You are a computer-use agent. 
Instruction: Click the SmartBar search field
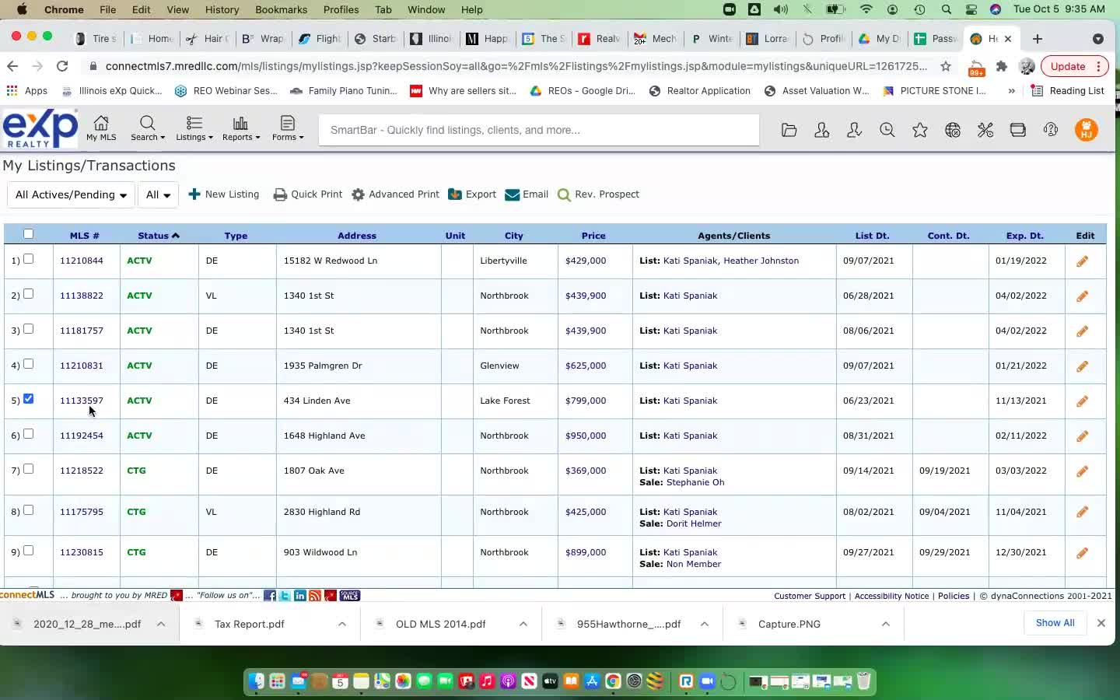coord(539,130)
